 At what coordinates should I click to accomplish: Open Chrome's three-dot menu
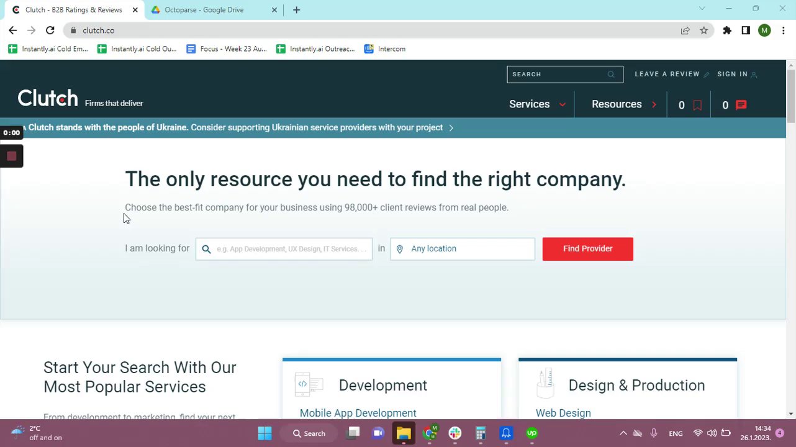(784, 30)
